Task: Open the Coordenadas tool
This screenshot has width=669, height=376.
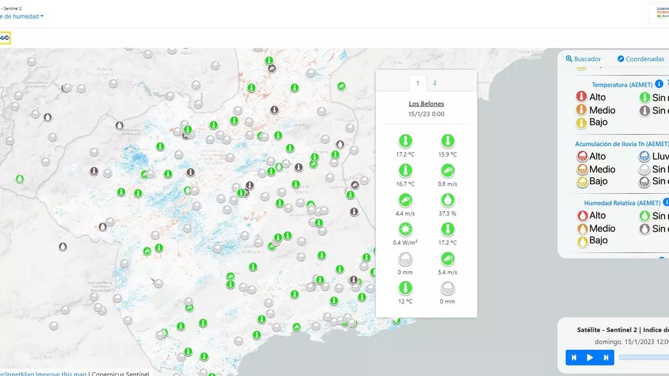Action: (x=641, y=59)
